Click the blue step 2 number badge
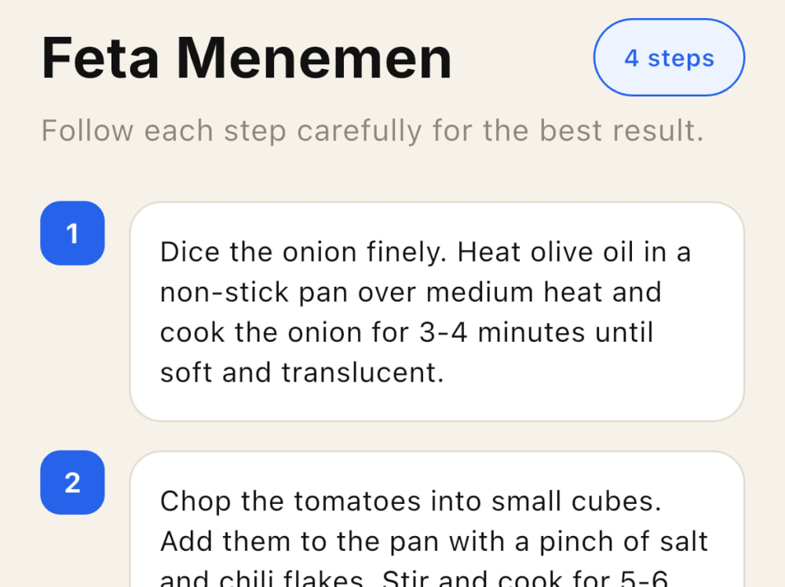785x587 pixels. click(x=72, y=483)
